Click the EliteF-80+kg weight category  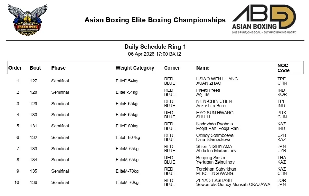tap(128, 137)
